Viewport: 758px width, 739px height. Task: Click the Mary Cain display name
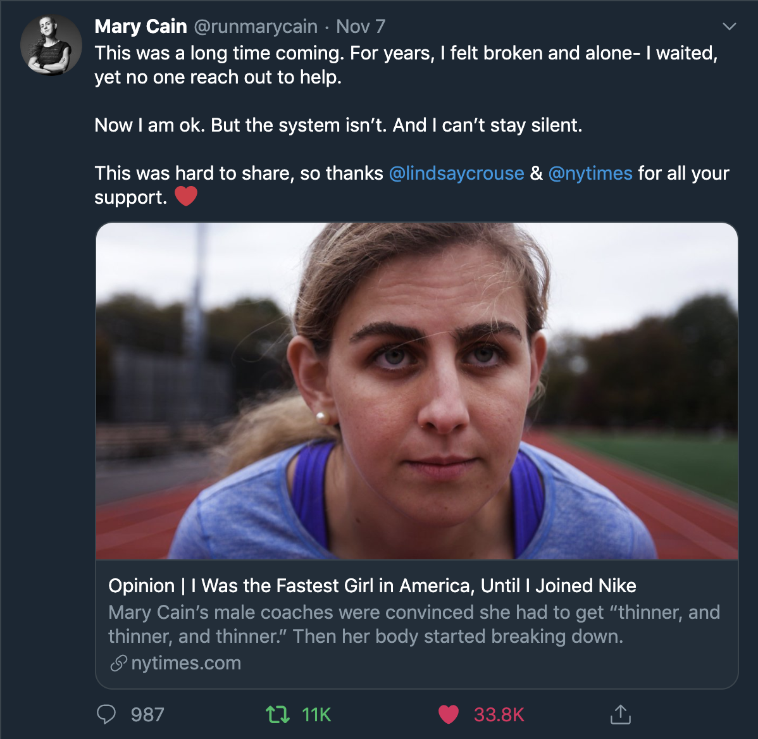(140, 27)
